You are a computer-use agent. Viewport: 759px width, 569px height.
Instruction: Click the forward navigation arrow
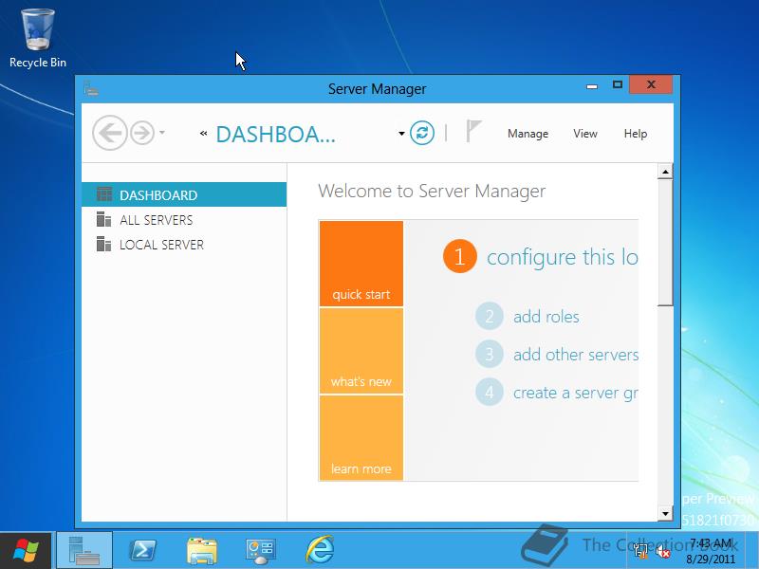click(142, 133)
